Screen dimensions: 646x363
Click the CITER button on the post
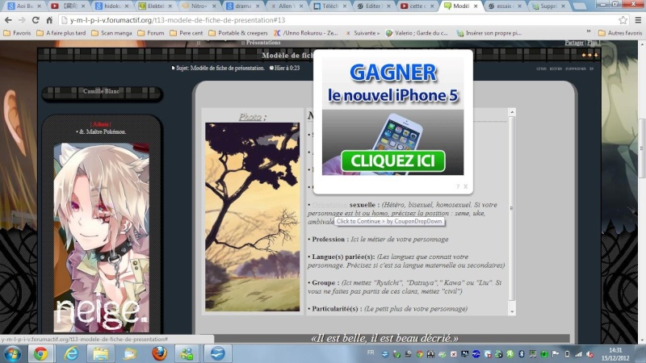pos(541,69)
